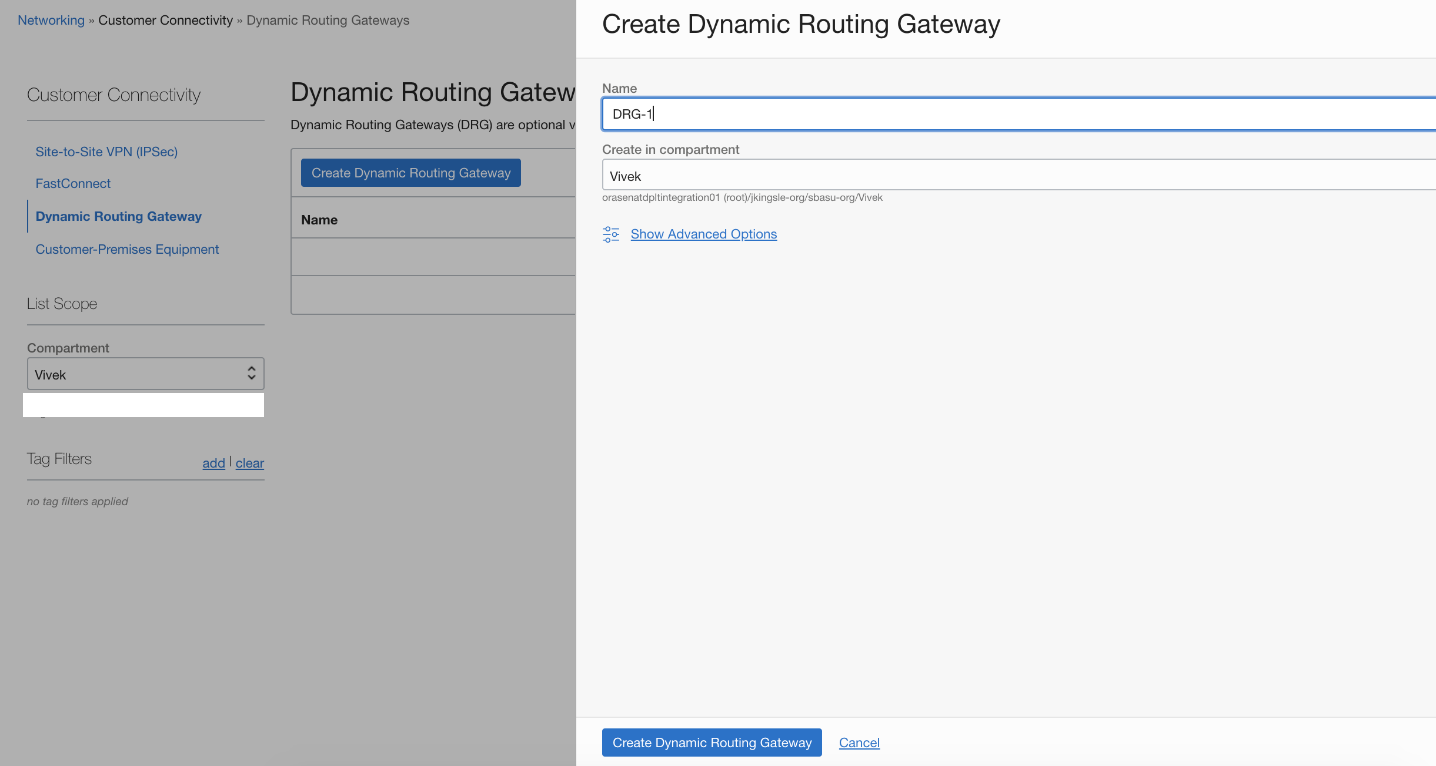1436x766 pixels.
Task: Cancel the Create Dynamic Routing Gateway dialog
Action: pyautogui.click(x=859, y=743)
